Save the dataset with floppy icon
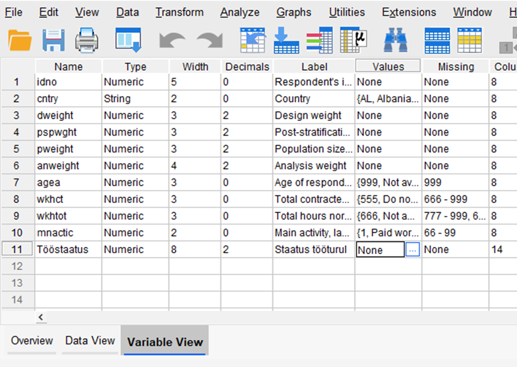 pos(54,40)
